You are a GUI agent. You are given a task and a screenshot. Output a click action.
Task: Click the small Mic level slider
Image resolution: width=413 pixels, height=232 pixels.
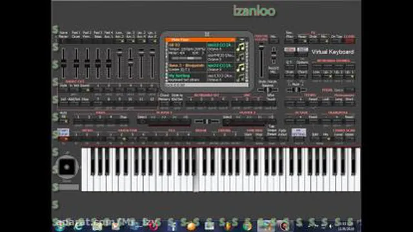[x=274, y=55]
